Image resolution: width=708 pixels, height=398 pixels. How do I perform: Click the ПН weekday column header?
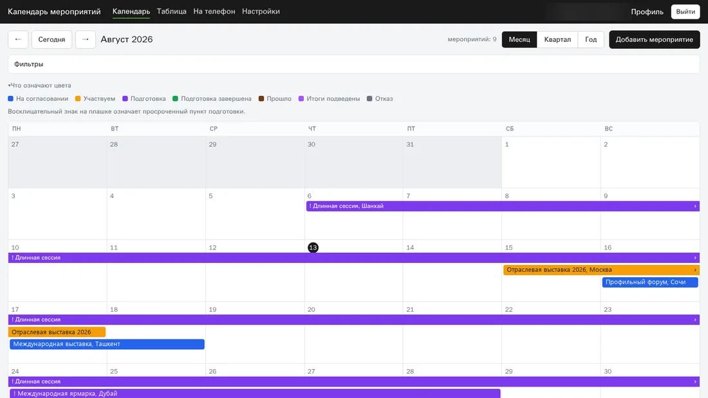tap(17, 129)
